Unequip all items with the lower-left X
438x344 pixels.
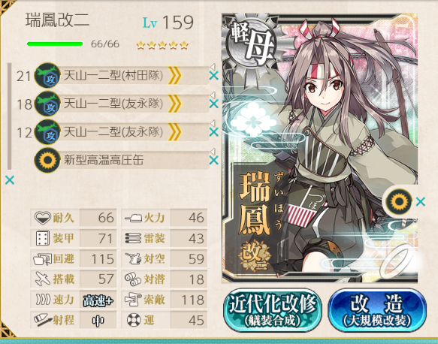(x=10, y=180)
